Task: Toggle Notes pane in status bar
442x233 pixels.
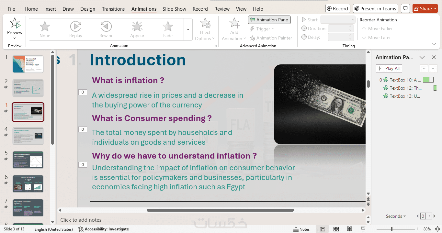Action: pos(301,229)
